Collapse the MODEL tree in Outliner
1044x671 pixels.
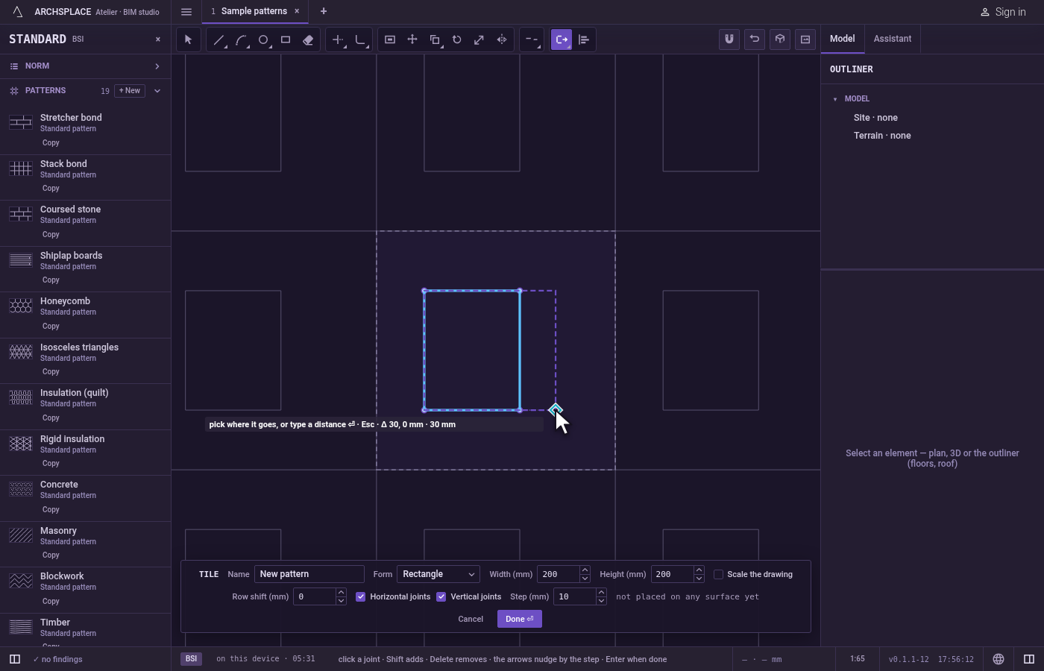click(835, 98)
